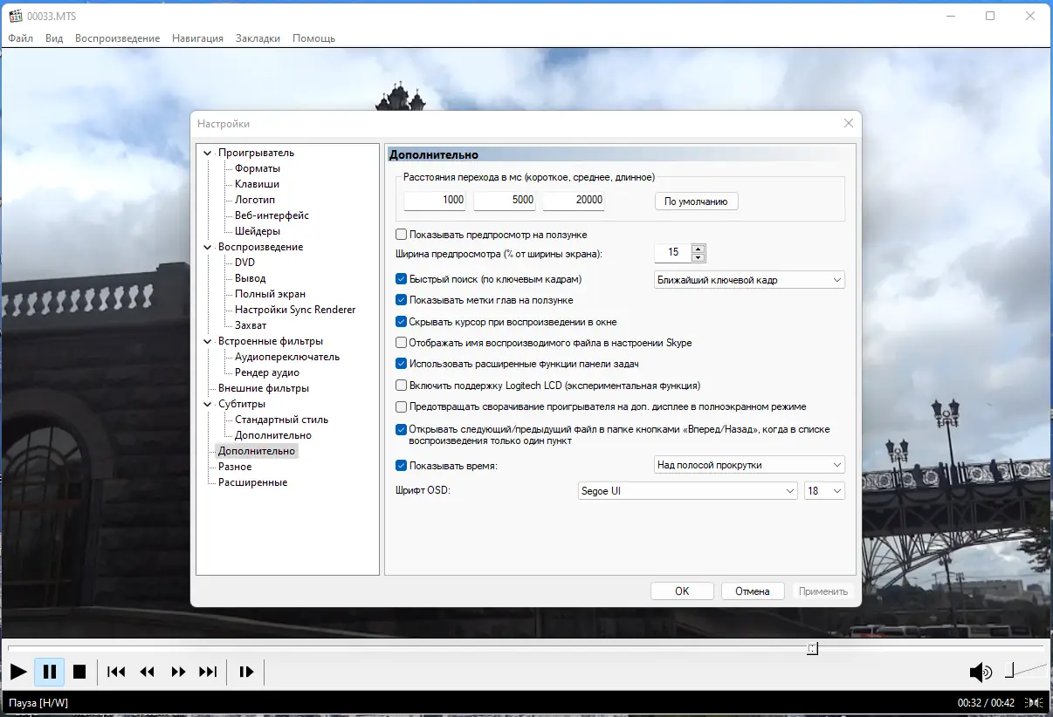
Task: Click the 'По умолчанию' button
Action: tap(696, 201)
